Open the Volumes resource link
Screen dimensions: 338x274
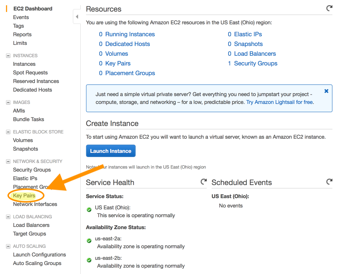[x=117, y=54]
